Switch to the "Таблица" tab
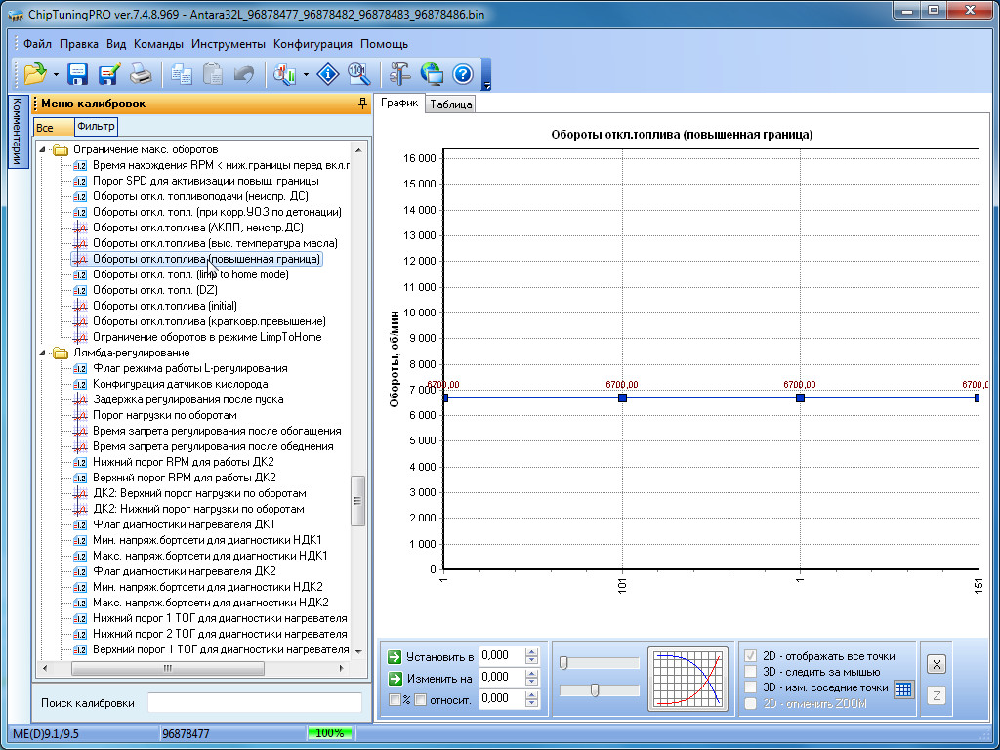 [450, 104]
